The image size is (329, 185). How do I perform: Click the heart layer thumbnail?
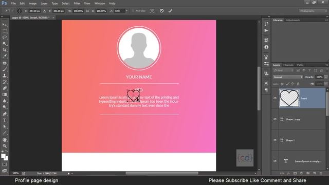tap(289, 98)
